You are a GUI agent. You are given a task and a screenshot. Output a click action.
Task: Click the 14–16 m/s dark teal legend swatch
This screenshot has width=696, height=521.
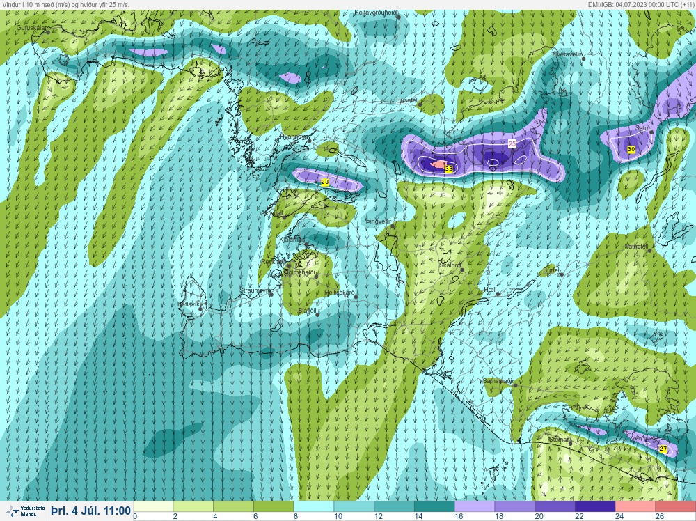tap(434, 507)
